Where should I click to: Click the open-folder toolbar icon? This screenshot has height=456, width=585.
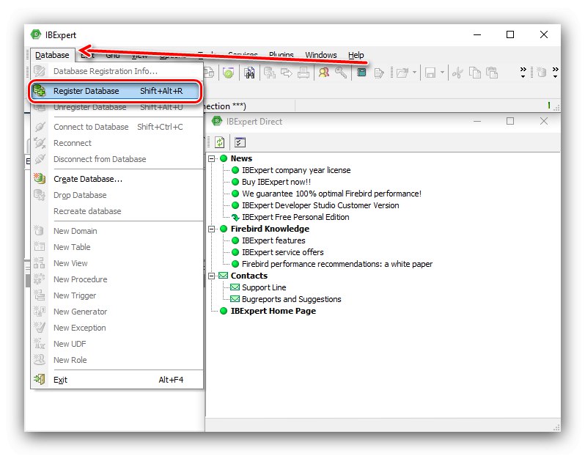point(402,73)
